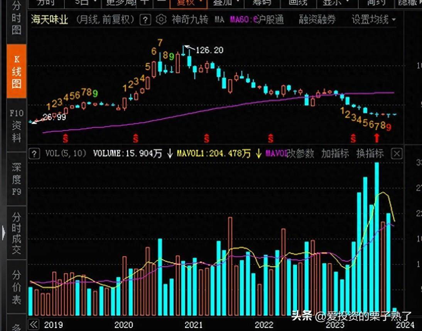422x331 pixels.
Task: Click the 海天味业 stock name
Action: tap(49, 20)
